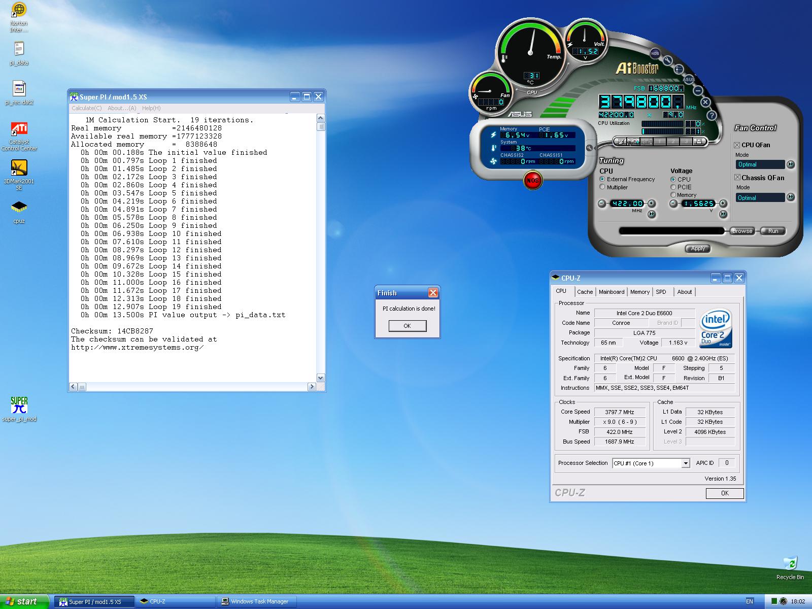812x609 pixels.
Task: Click the Super PI vertical scrollbar down arrow
Action: [x=321, y=378]
